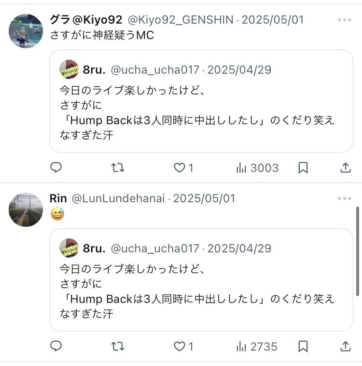Like Rin's post
Image resolution: width=362 pixels, height=366 pixels.
point(180,346)
